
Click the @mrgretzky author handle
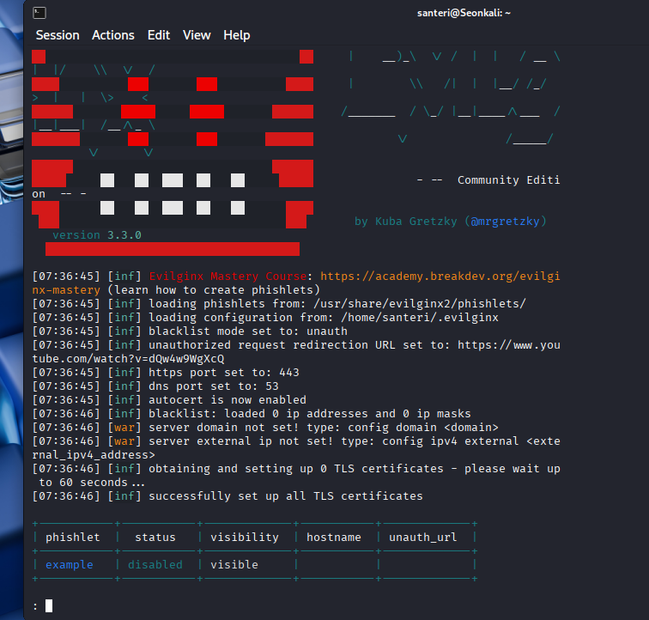click(x=506, y=222)
